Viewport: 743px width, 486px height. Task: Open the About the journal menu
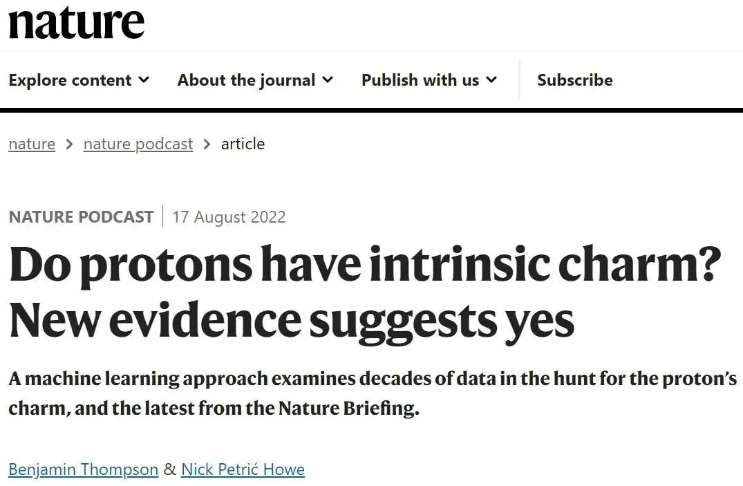click(246, 80)
